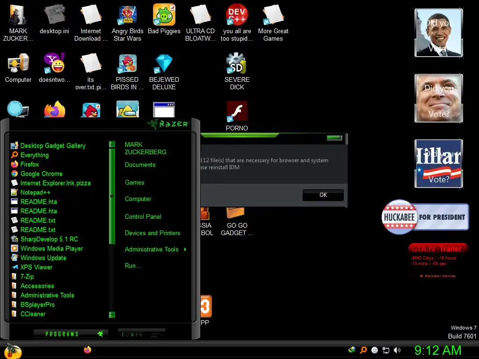Expand the CCleaner folder
479x359 pixels.
pyautogui.click(x=28, y=314)
